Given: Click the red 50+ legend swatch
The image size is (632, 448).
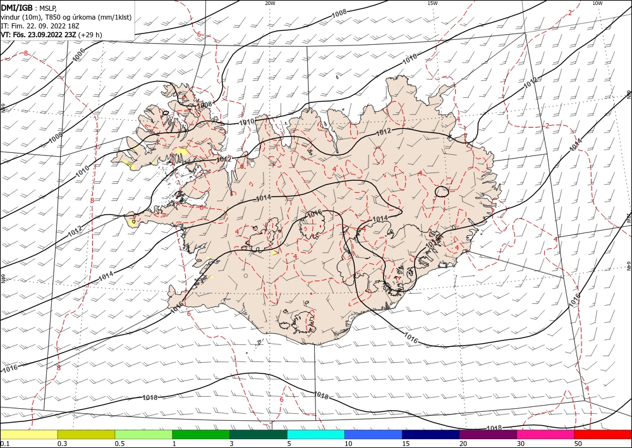Looking at the screenshot, I should pyautogui.click(x=603, y=434).
